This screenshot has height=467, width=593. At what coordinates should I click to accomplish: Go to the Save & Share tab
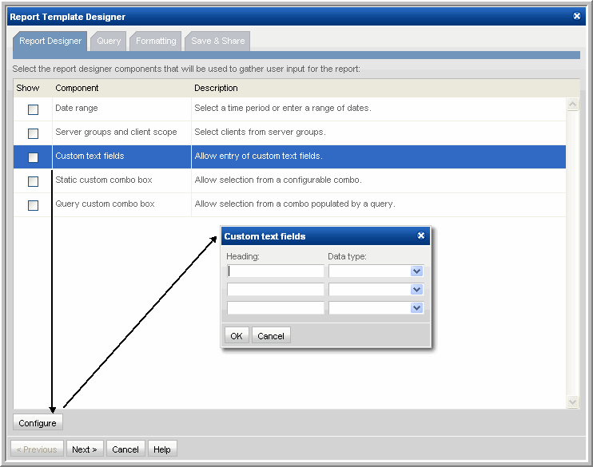(217, 41)
